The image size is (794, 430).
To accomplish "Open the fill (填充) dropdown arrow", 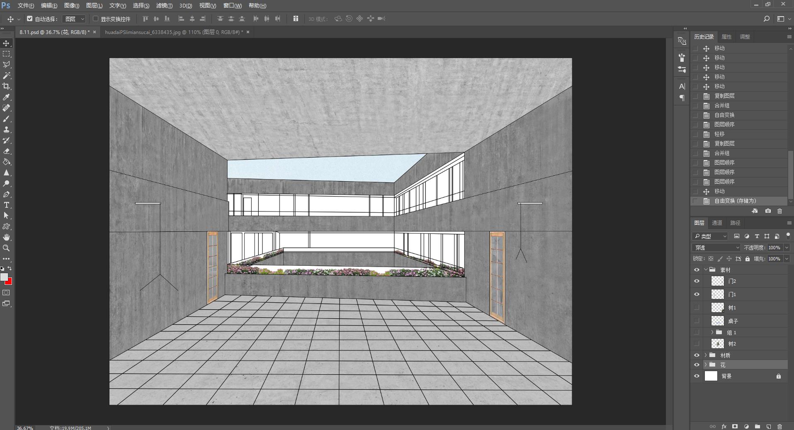I will click(787, 259).
